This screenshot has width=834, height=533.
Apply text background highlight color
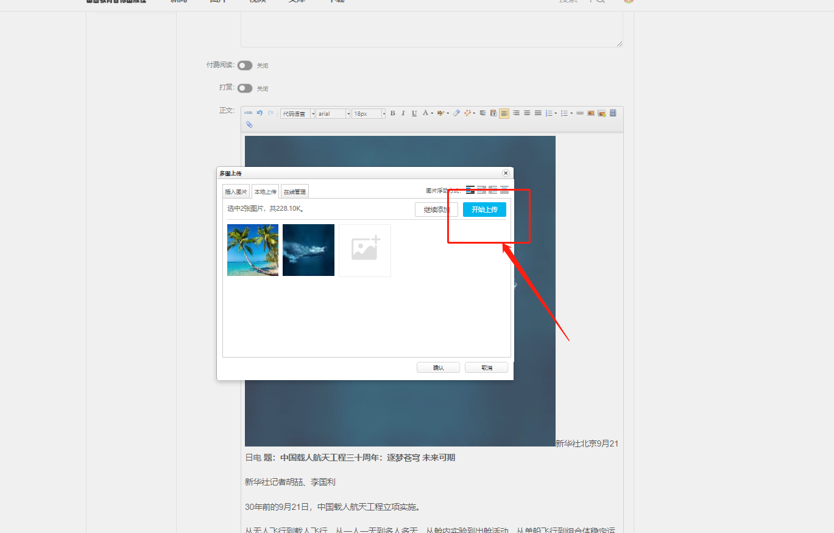tap(441, 113)
